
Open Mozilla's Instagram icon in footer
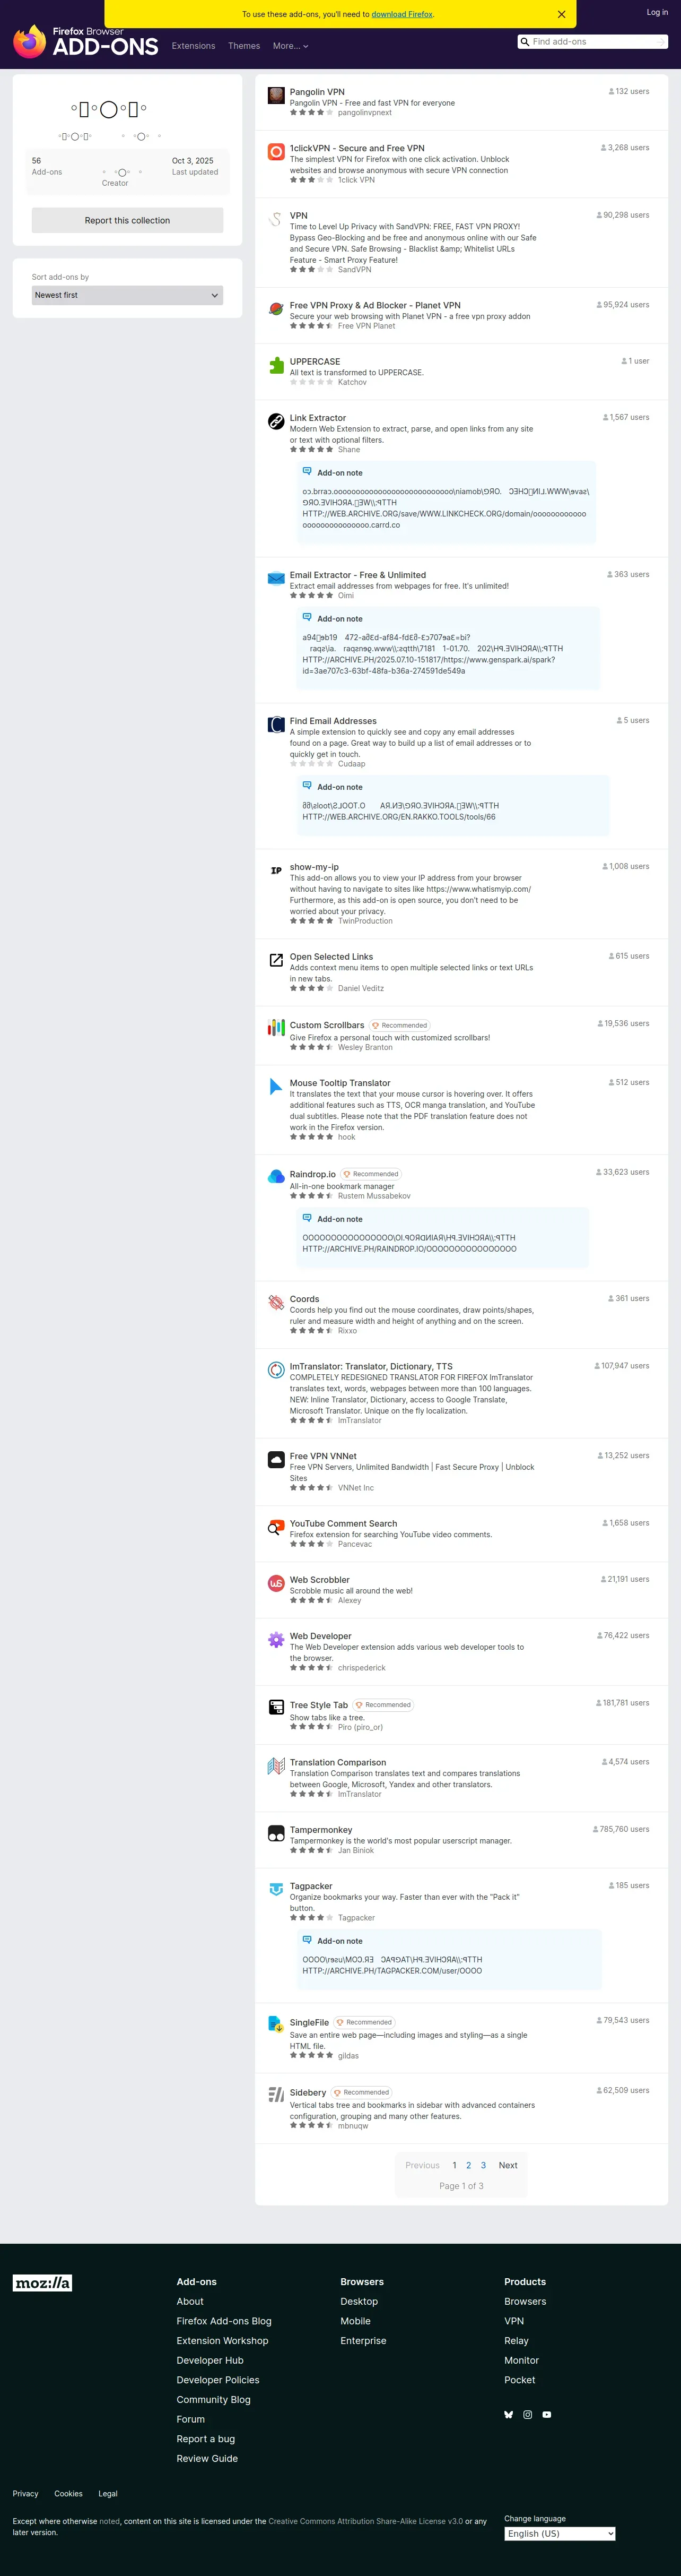527,2414
